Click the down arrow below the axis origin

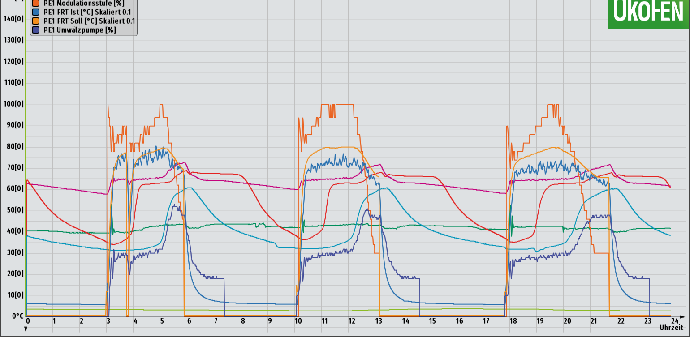point(26,330)
